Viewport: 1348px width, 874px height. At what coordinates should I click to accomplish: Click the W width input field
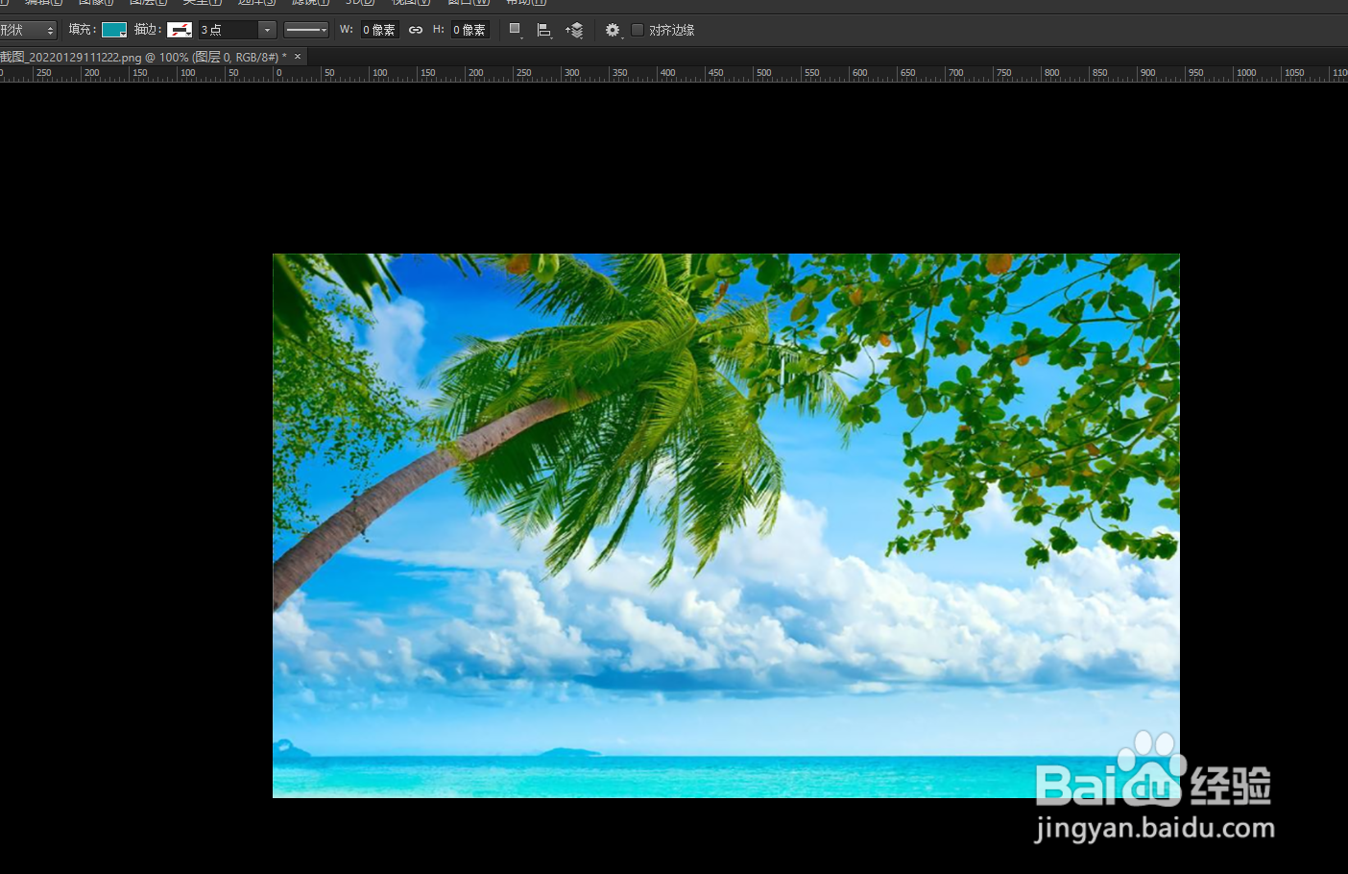point(379,30)
